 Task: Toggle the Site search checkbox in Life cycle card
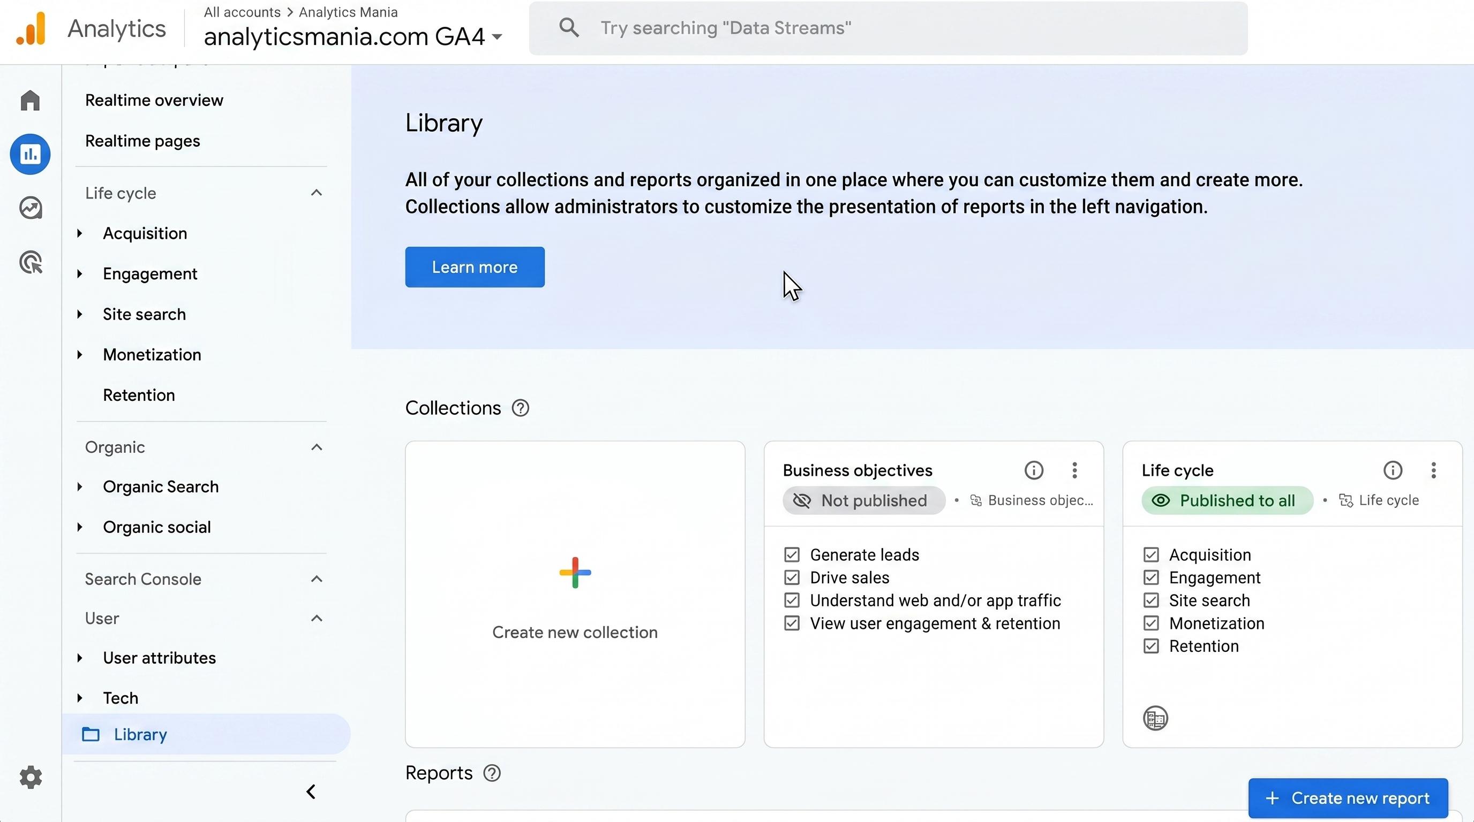coord(1151,600)
